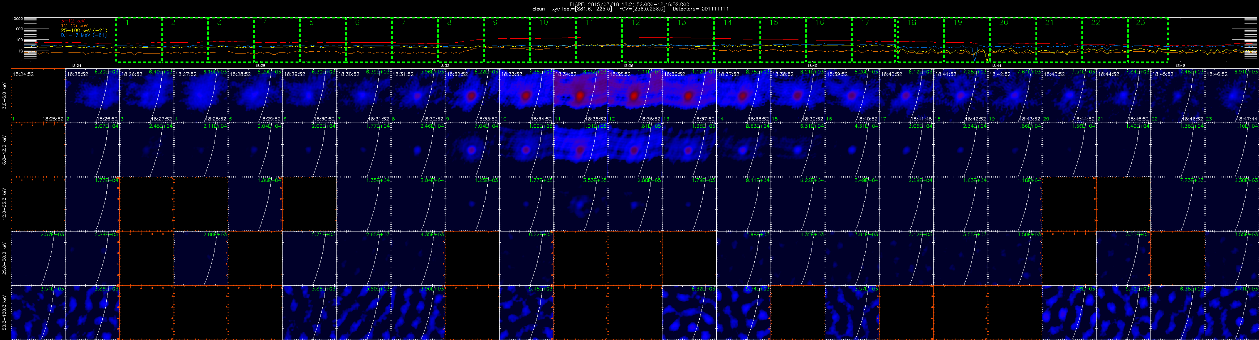Click the 10000 y-axis label on light curve
This screenshot has height=340, width=1259.
point(18,18)
